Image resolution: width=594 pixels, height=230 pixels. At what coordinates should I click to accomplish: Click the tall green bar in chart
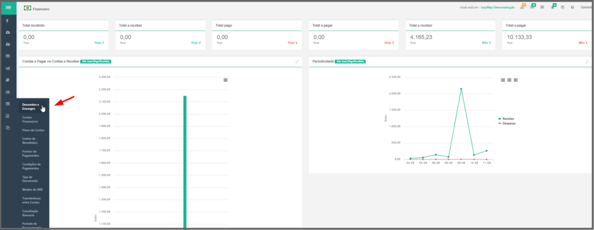click(x=185, y=162)
